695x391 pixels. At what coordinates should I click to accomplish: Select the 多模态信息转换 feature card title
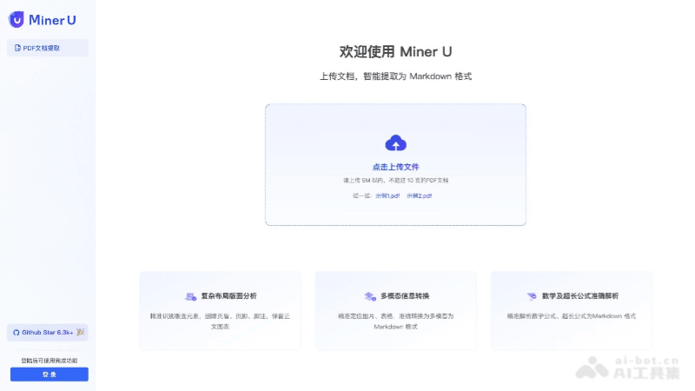401,296
